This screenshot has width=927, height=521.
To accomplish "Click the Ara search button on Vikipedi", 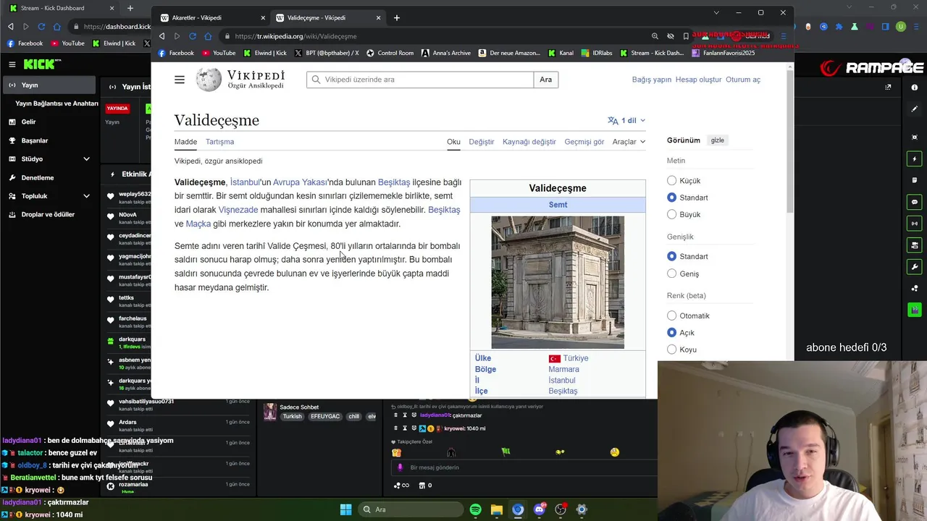I will point(546,80).
